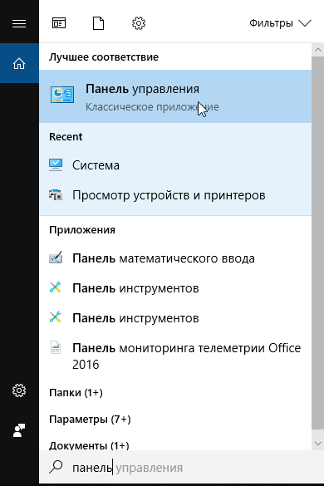Click the scrollbar up arrow

[x=318, y=50]
